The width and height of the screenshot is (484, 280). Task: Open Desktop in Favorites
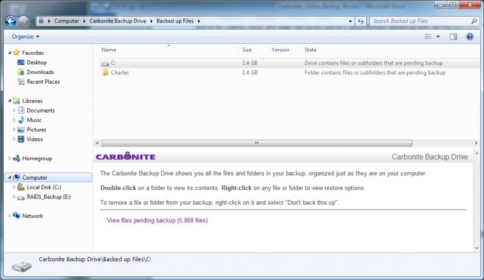tap(37, 62)
